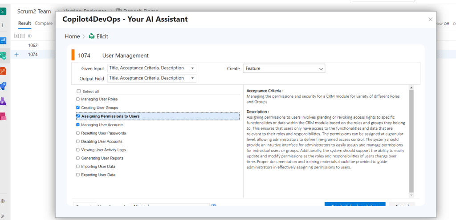Check Exporting User Data checkbox
The height and width of the screenshot is (220, 456).
point(78,175)
